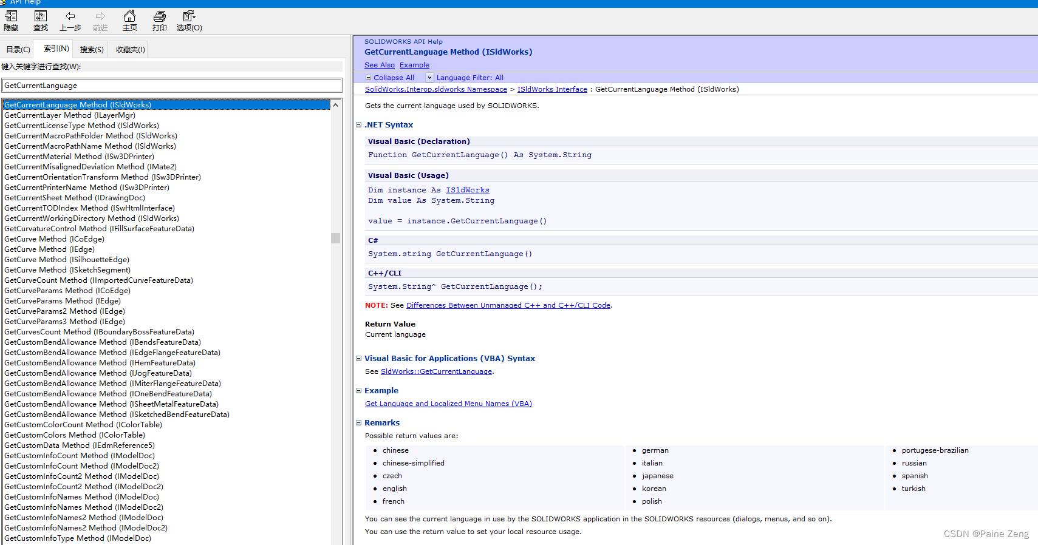Select GetCustomColors Method (IColorTable) entry
This screenshot has width=1038, height=545.
pos(75,435)
